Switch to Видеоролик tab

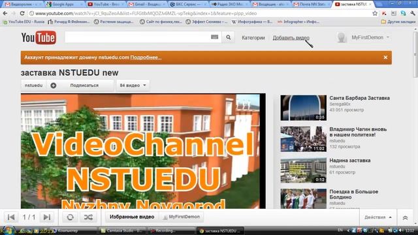tap(22, 5)
